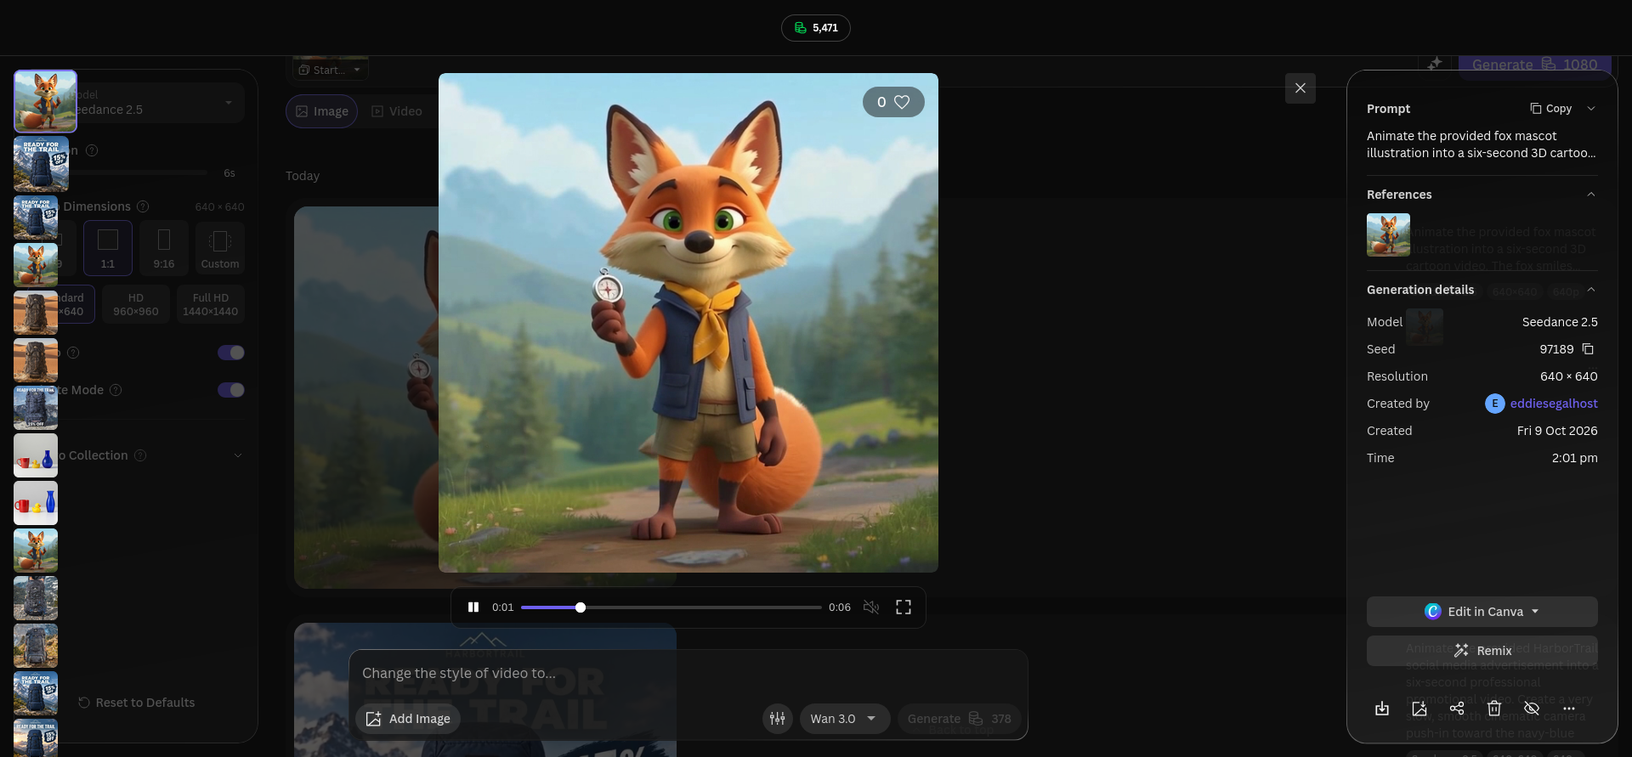Enter fullscreen video mode
This screenshot has height=757, width=1632.
pyautogui.click(x=904, y=607)
